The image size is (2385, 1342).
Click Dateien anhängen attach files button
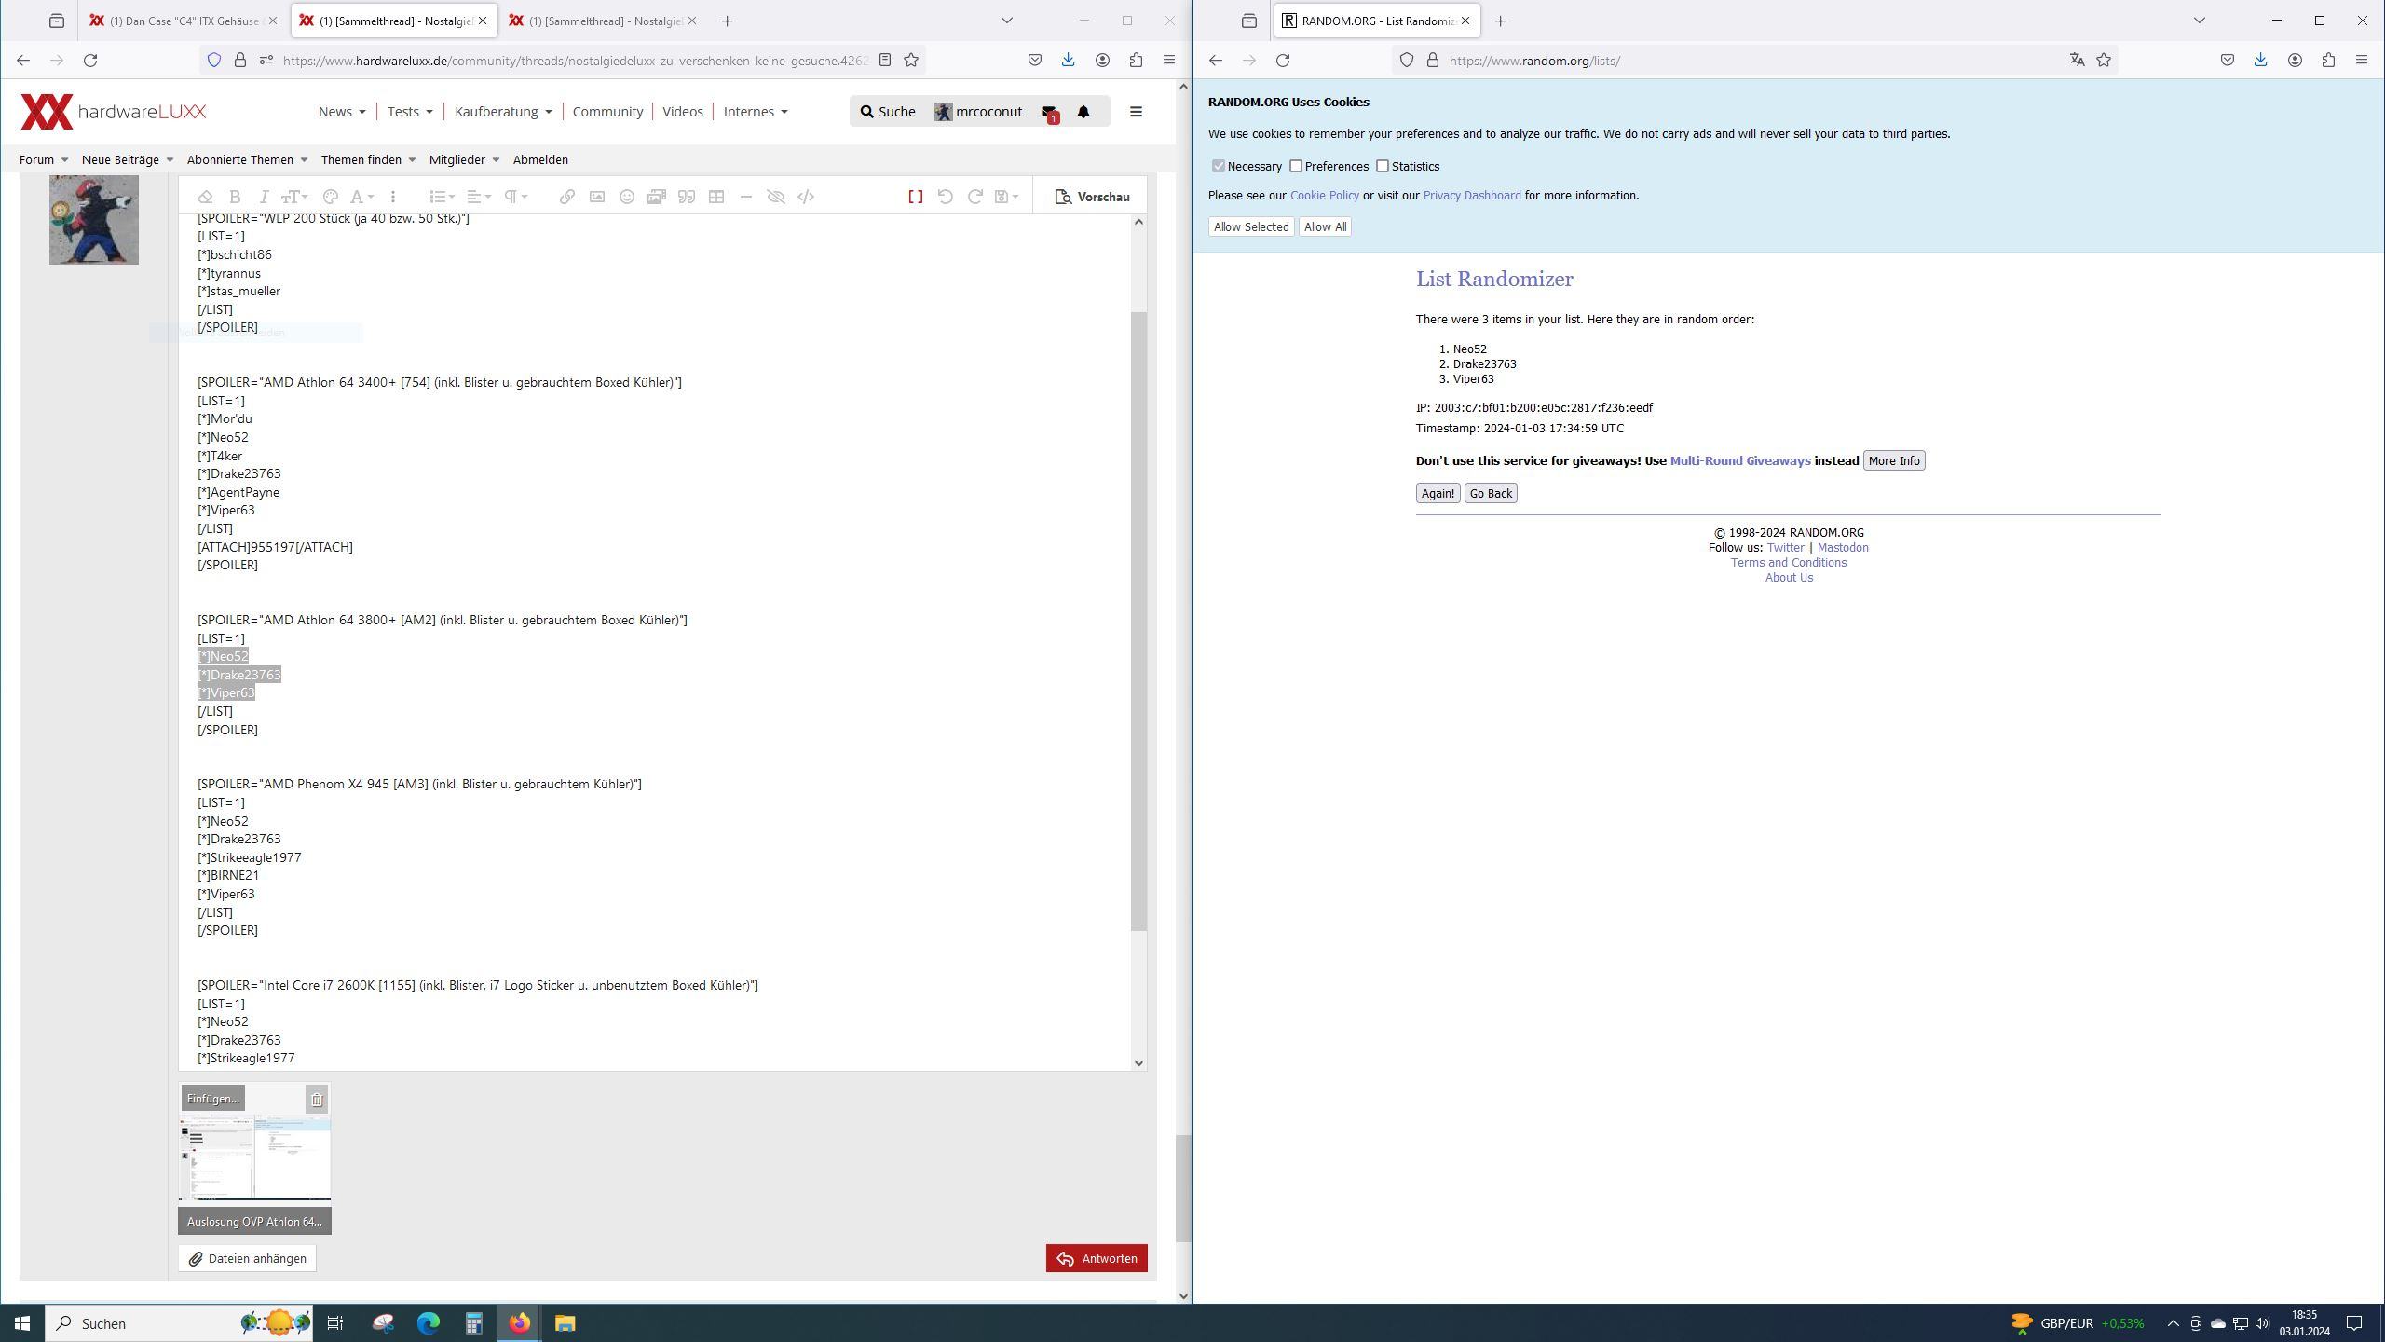248,1258
